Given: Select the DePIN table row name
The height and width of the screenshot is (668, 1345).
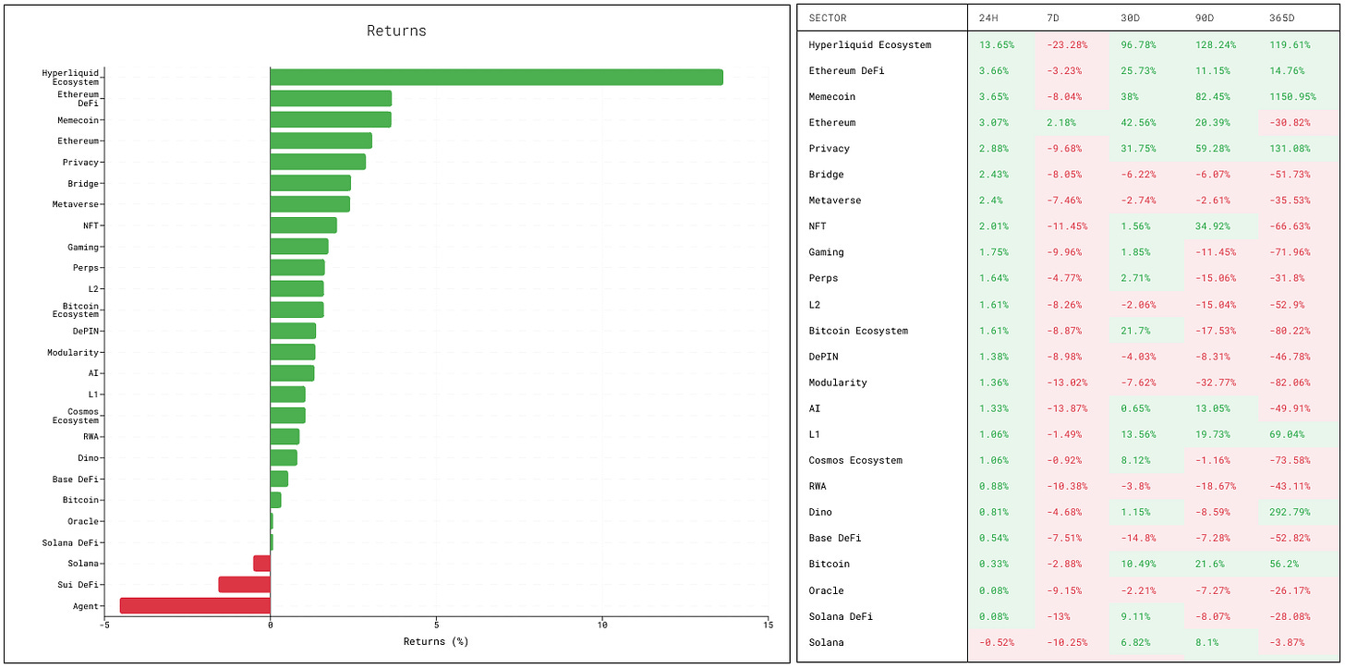Looking at the screenshot, I should point(823,356).
